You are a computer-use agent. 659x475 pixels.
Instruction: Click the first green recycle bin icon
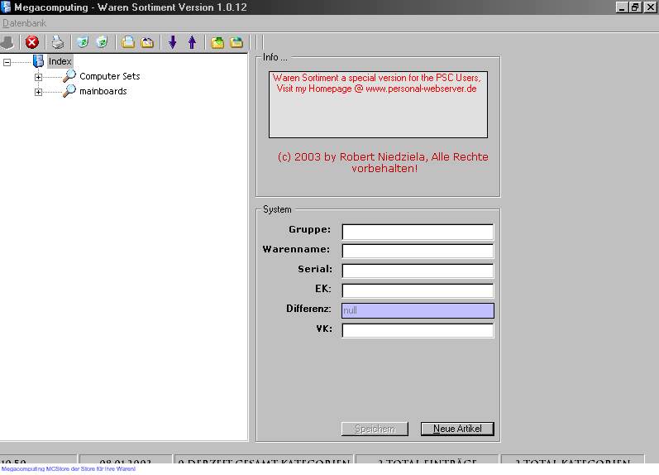[82, 42]
